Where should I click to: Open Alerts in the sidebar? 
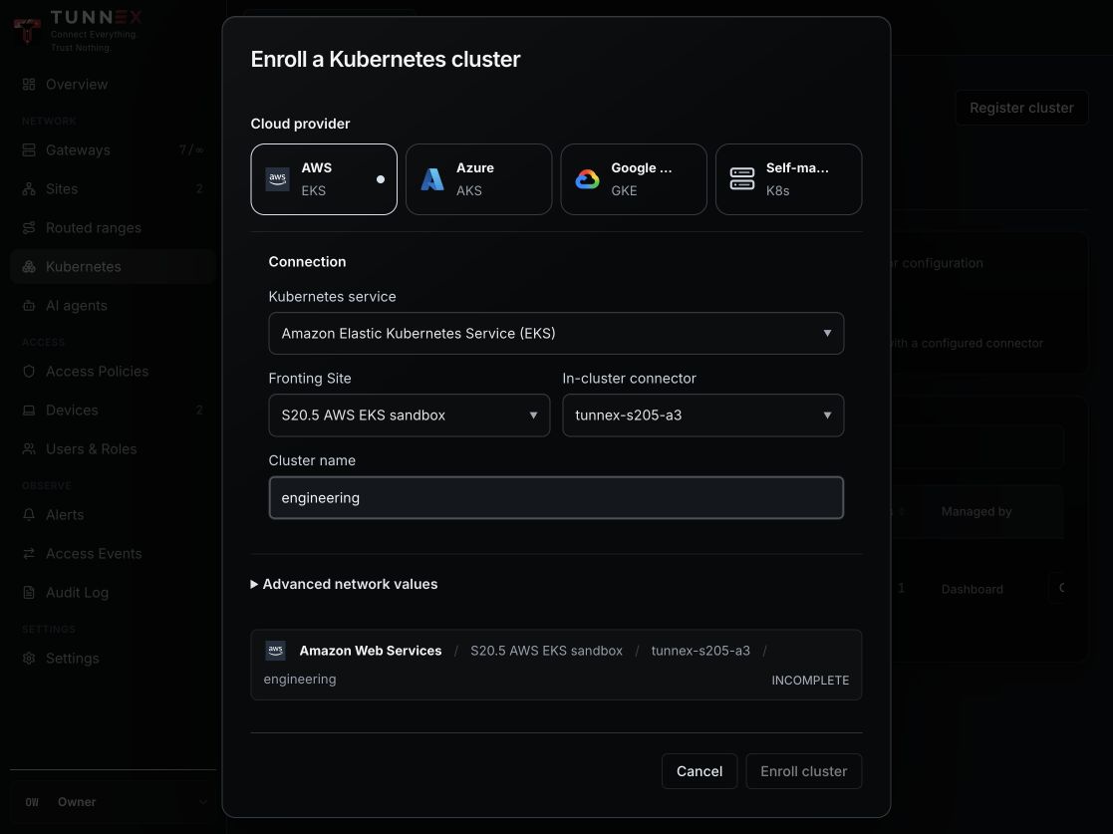coord(113,514)
